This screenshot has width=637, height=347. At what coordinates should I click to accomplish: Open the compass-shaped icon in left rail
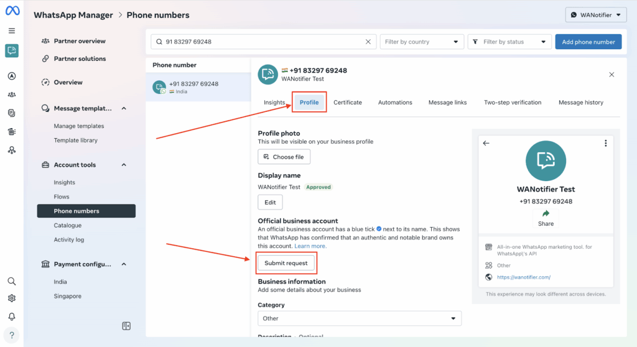(12, 76)
